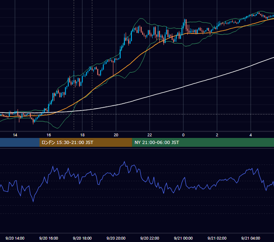
Task: Click the 9/21 02:00 date label
Action: (217, 238)
